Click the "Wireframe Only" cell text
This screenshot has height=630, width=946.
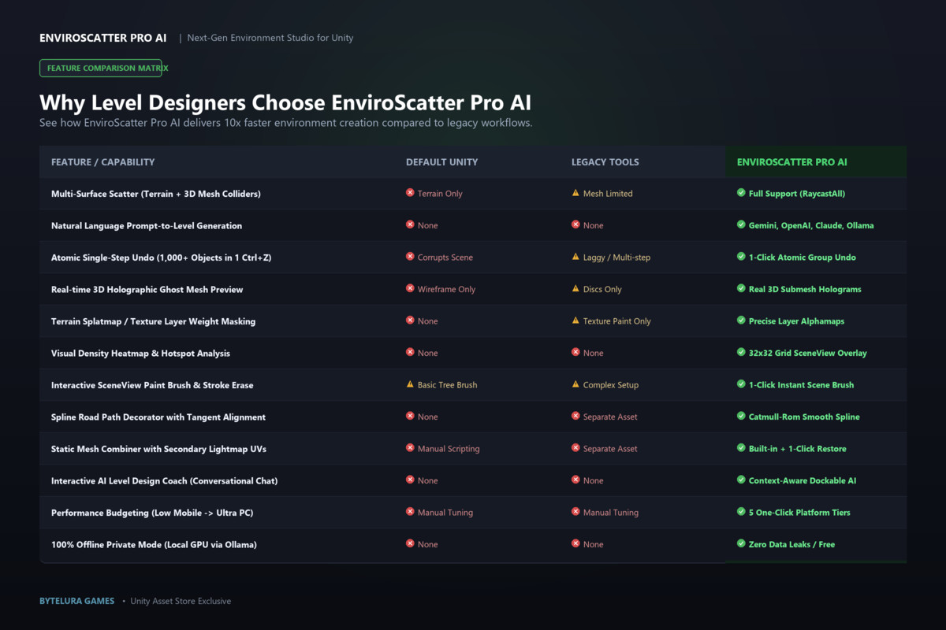click(447, 290)
